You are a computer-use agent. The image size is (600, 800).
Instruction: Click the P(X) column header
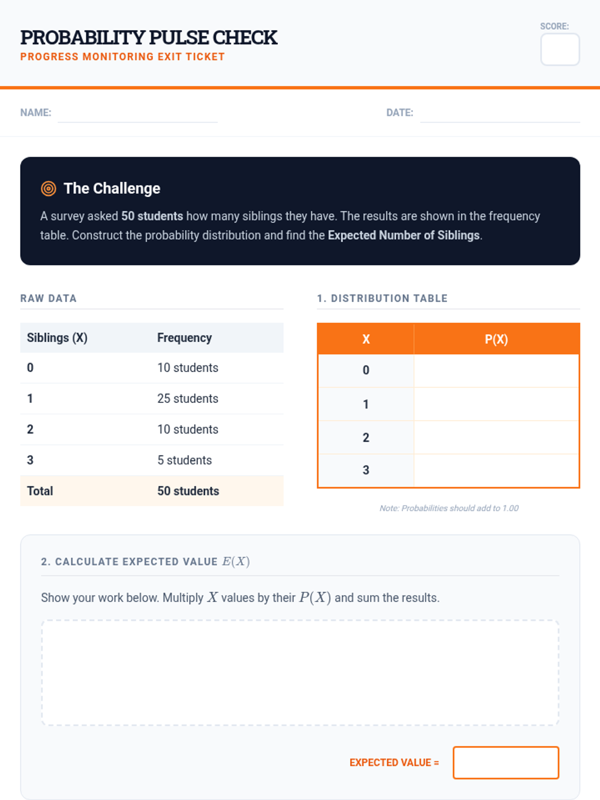[496, 339]
